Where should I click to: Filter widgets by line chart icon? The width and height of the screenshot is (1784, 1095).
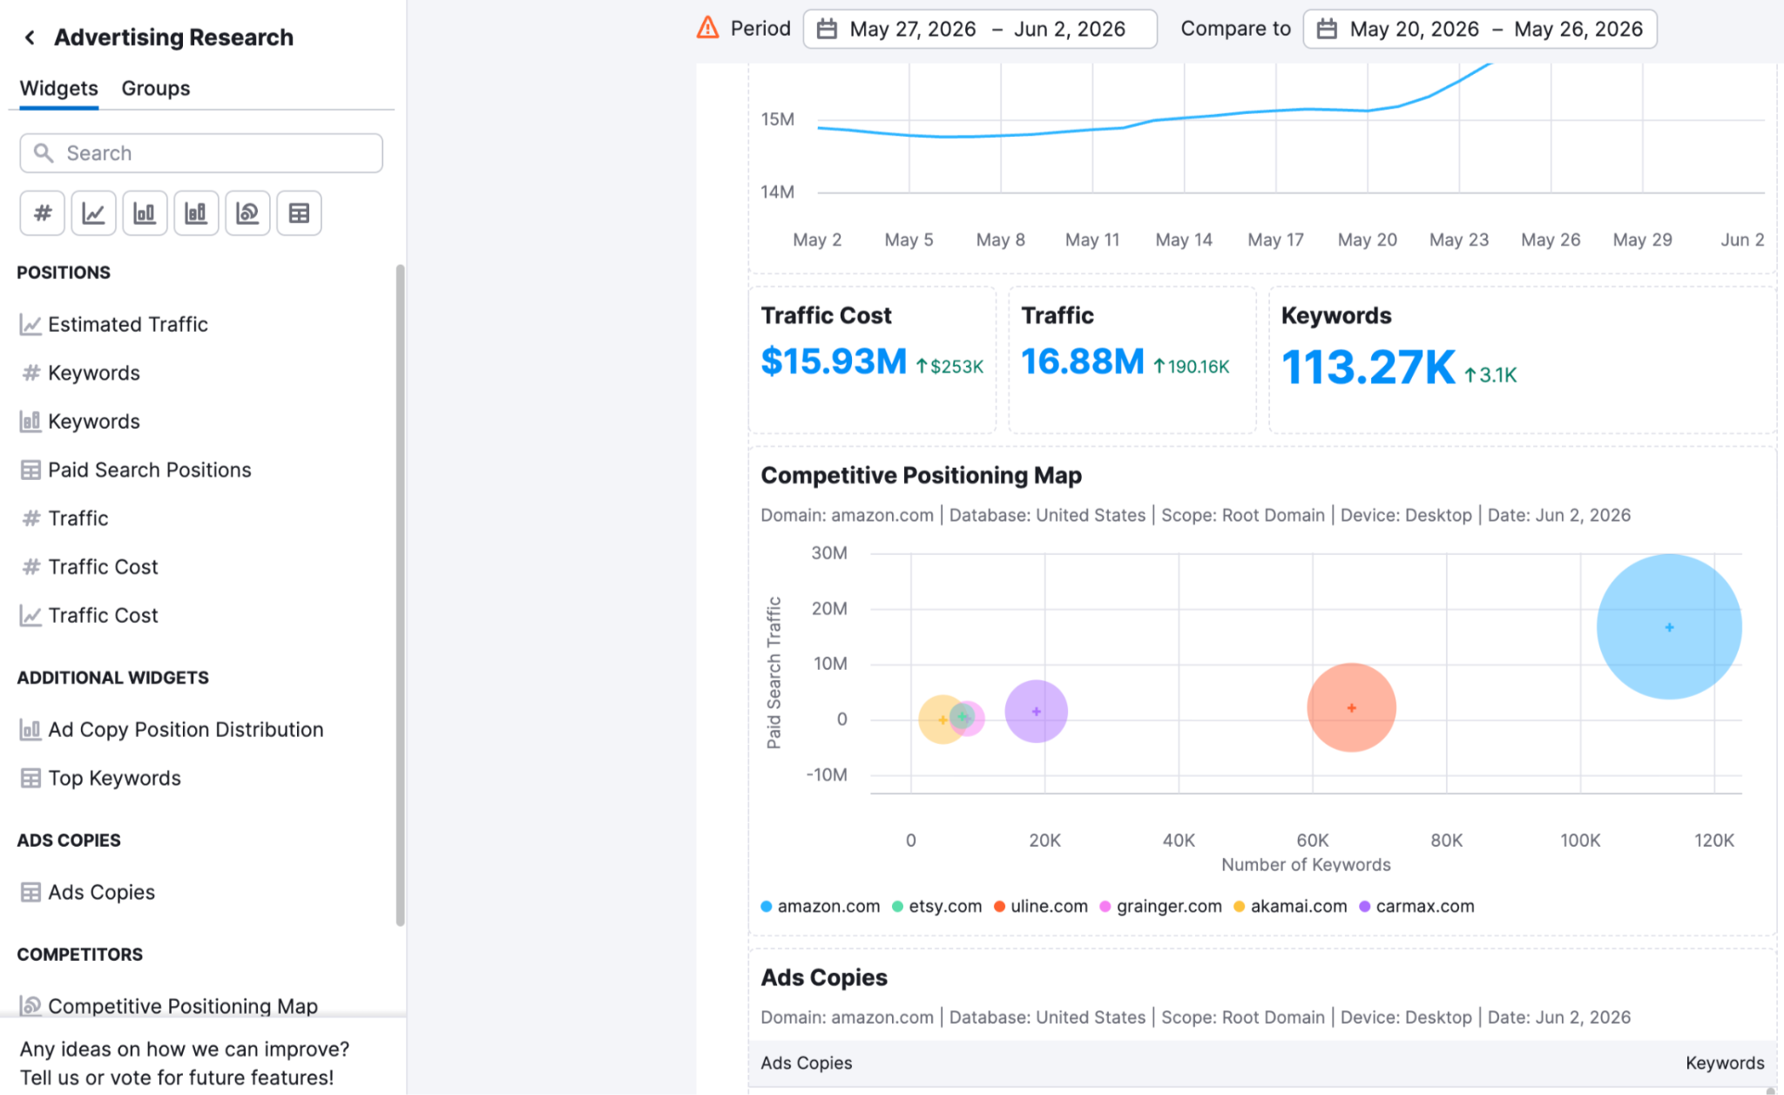pyautogui.click(x=94, y=213)
